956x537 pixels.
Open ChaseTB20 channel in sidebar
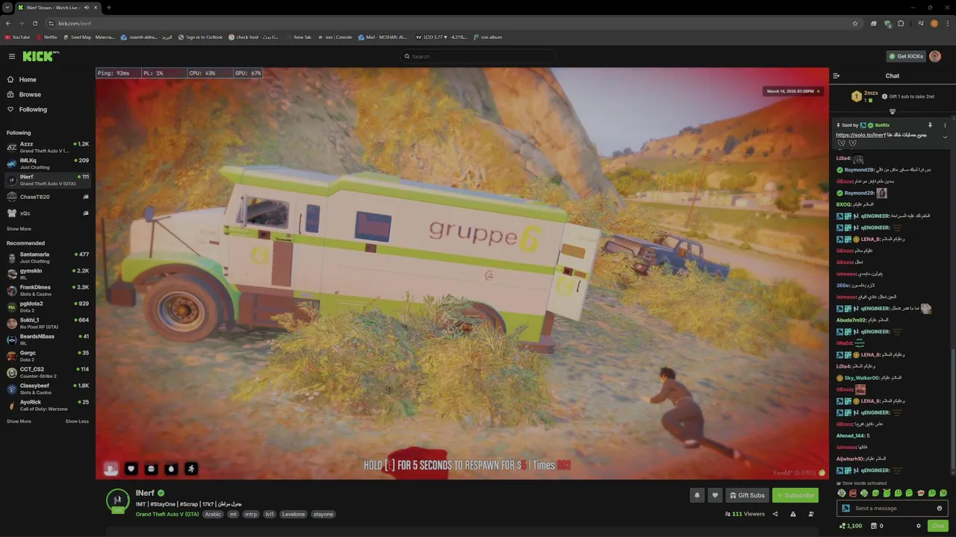pyautogui.click(x=48, y=197)
